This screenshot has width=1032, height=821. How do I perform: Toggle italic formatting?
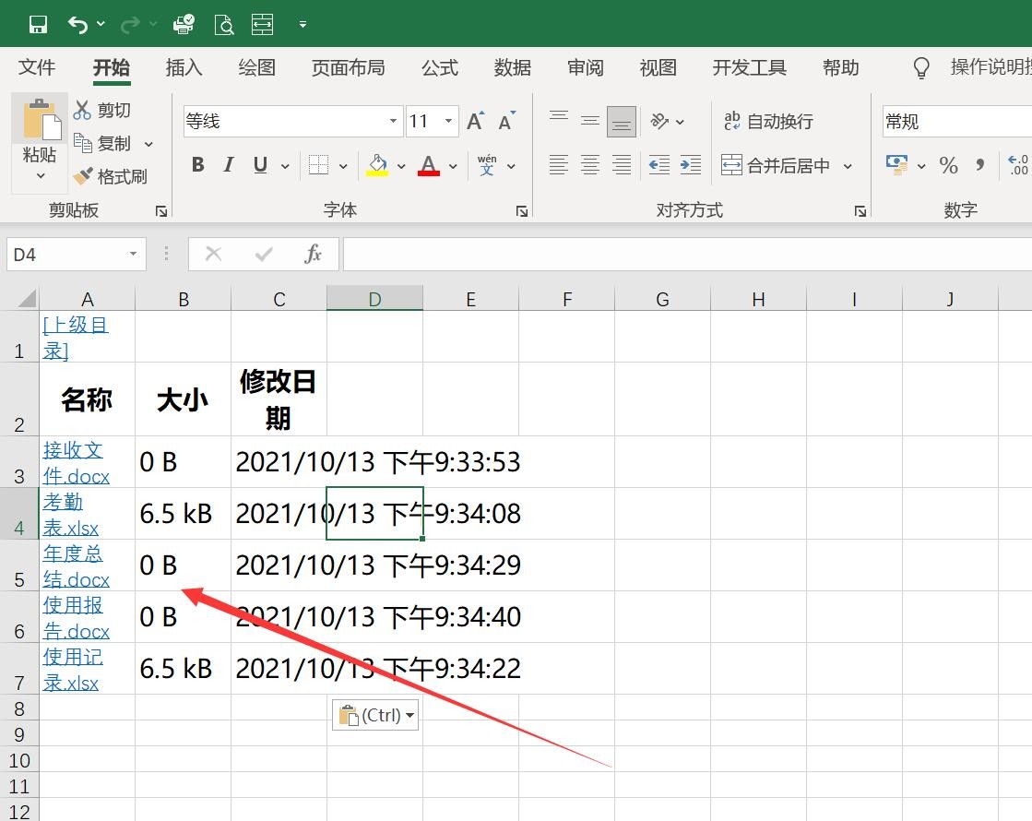point(228,164)
